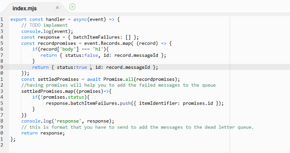Click gutter beside 'return response;' line
Image resolution: width=290 pixels, height=153 pixels.
[2, 133]
